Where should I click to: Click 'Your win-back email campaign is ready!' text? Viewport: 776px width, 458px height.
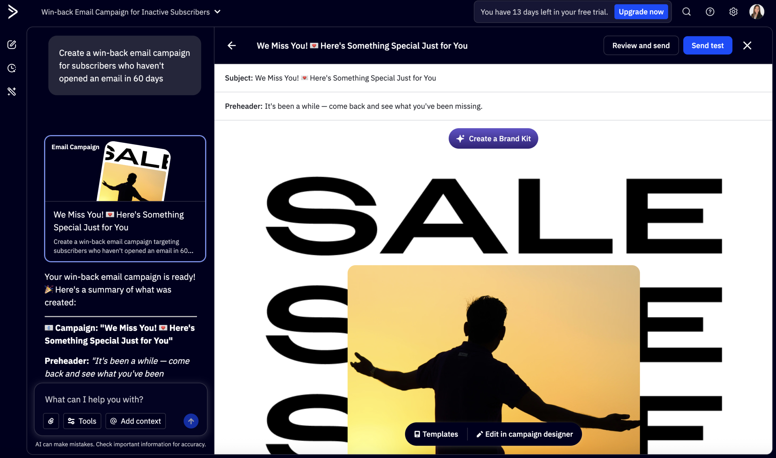click(120, 277)
